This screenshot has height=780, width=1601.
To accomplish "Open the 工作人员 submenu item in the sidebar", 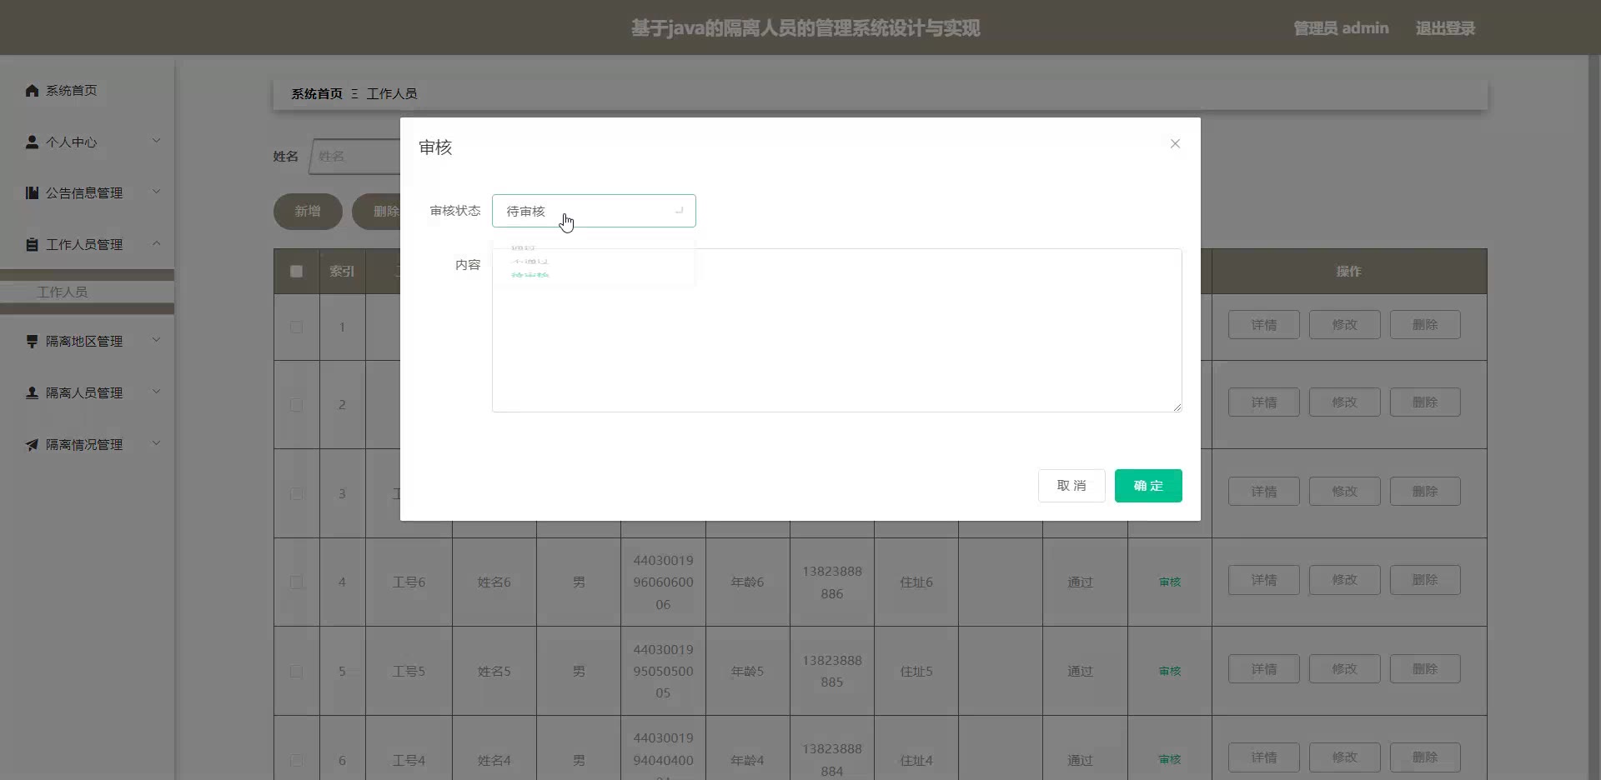I will 87,292.
